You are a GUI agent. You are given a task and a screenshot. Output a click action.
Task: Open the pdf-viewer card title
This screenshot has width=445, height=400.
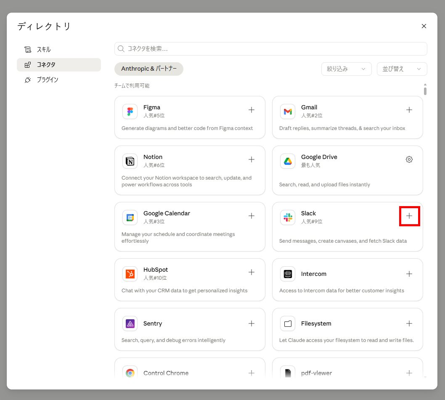[x=316, y=373]
